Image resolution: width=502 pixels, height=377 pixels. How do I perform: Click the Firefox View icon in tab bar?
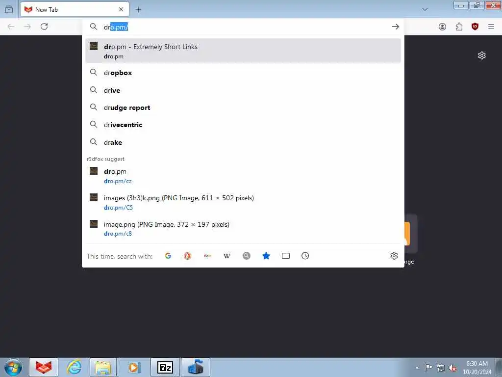coord(9,9)
